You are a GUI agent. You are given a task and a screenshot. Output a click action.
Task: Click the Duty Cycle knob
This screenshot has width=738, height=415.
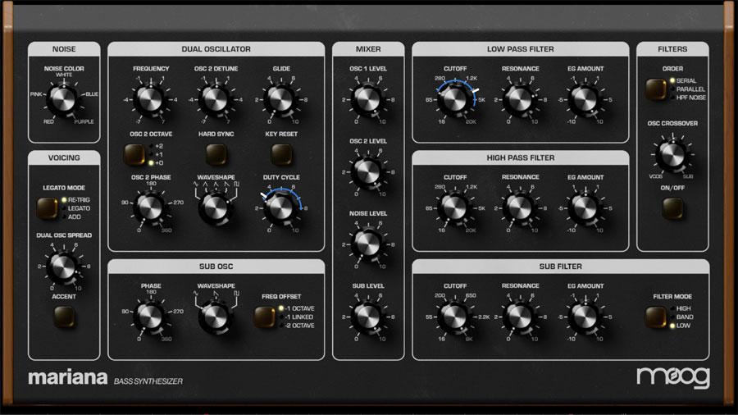click(281, 207)
